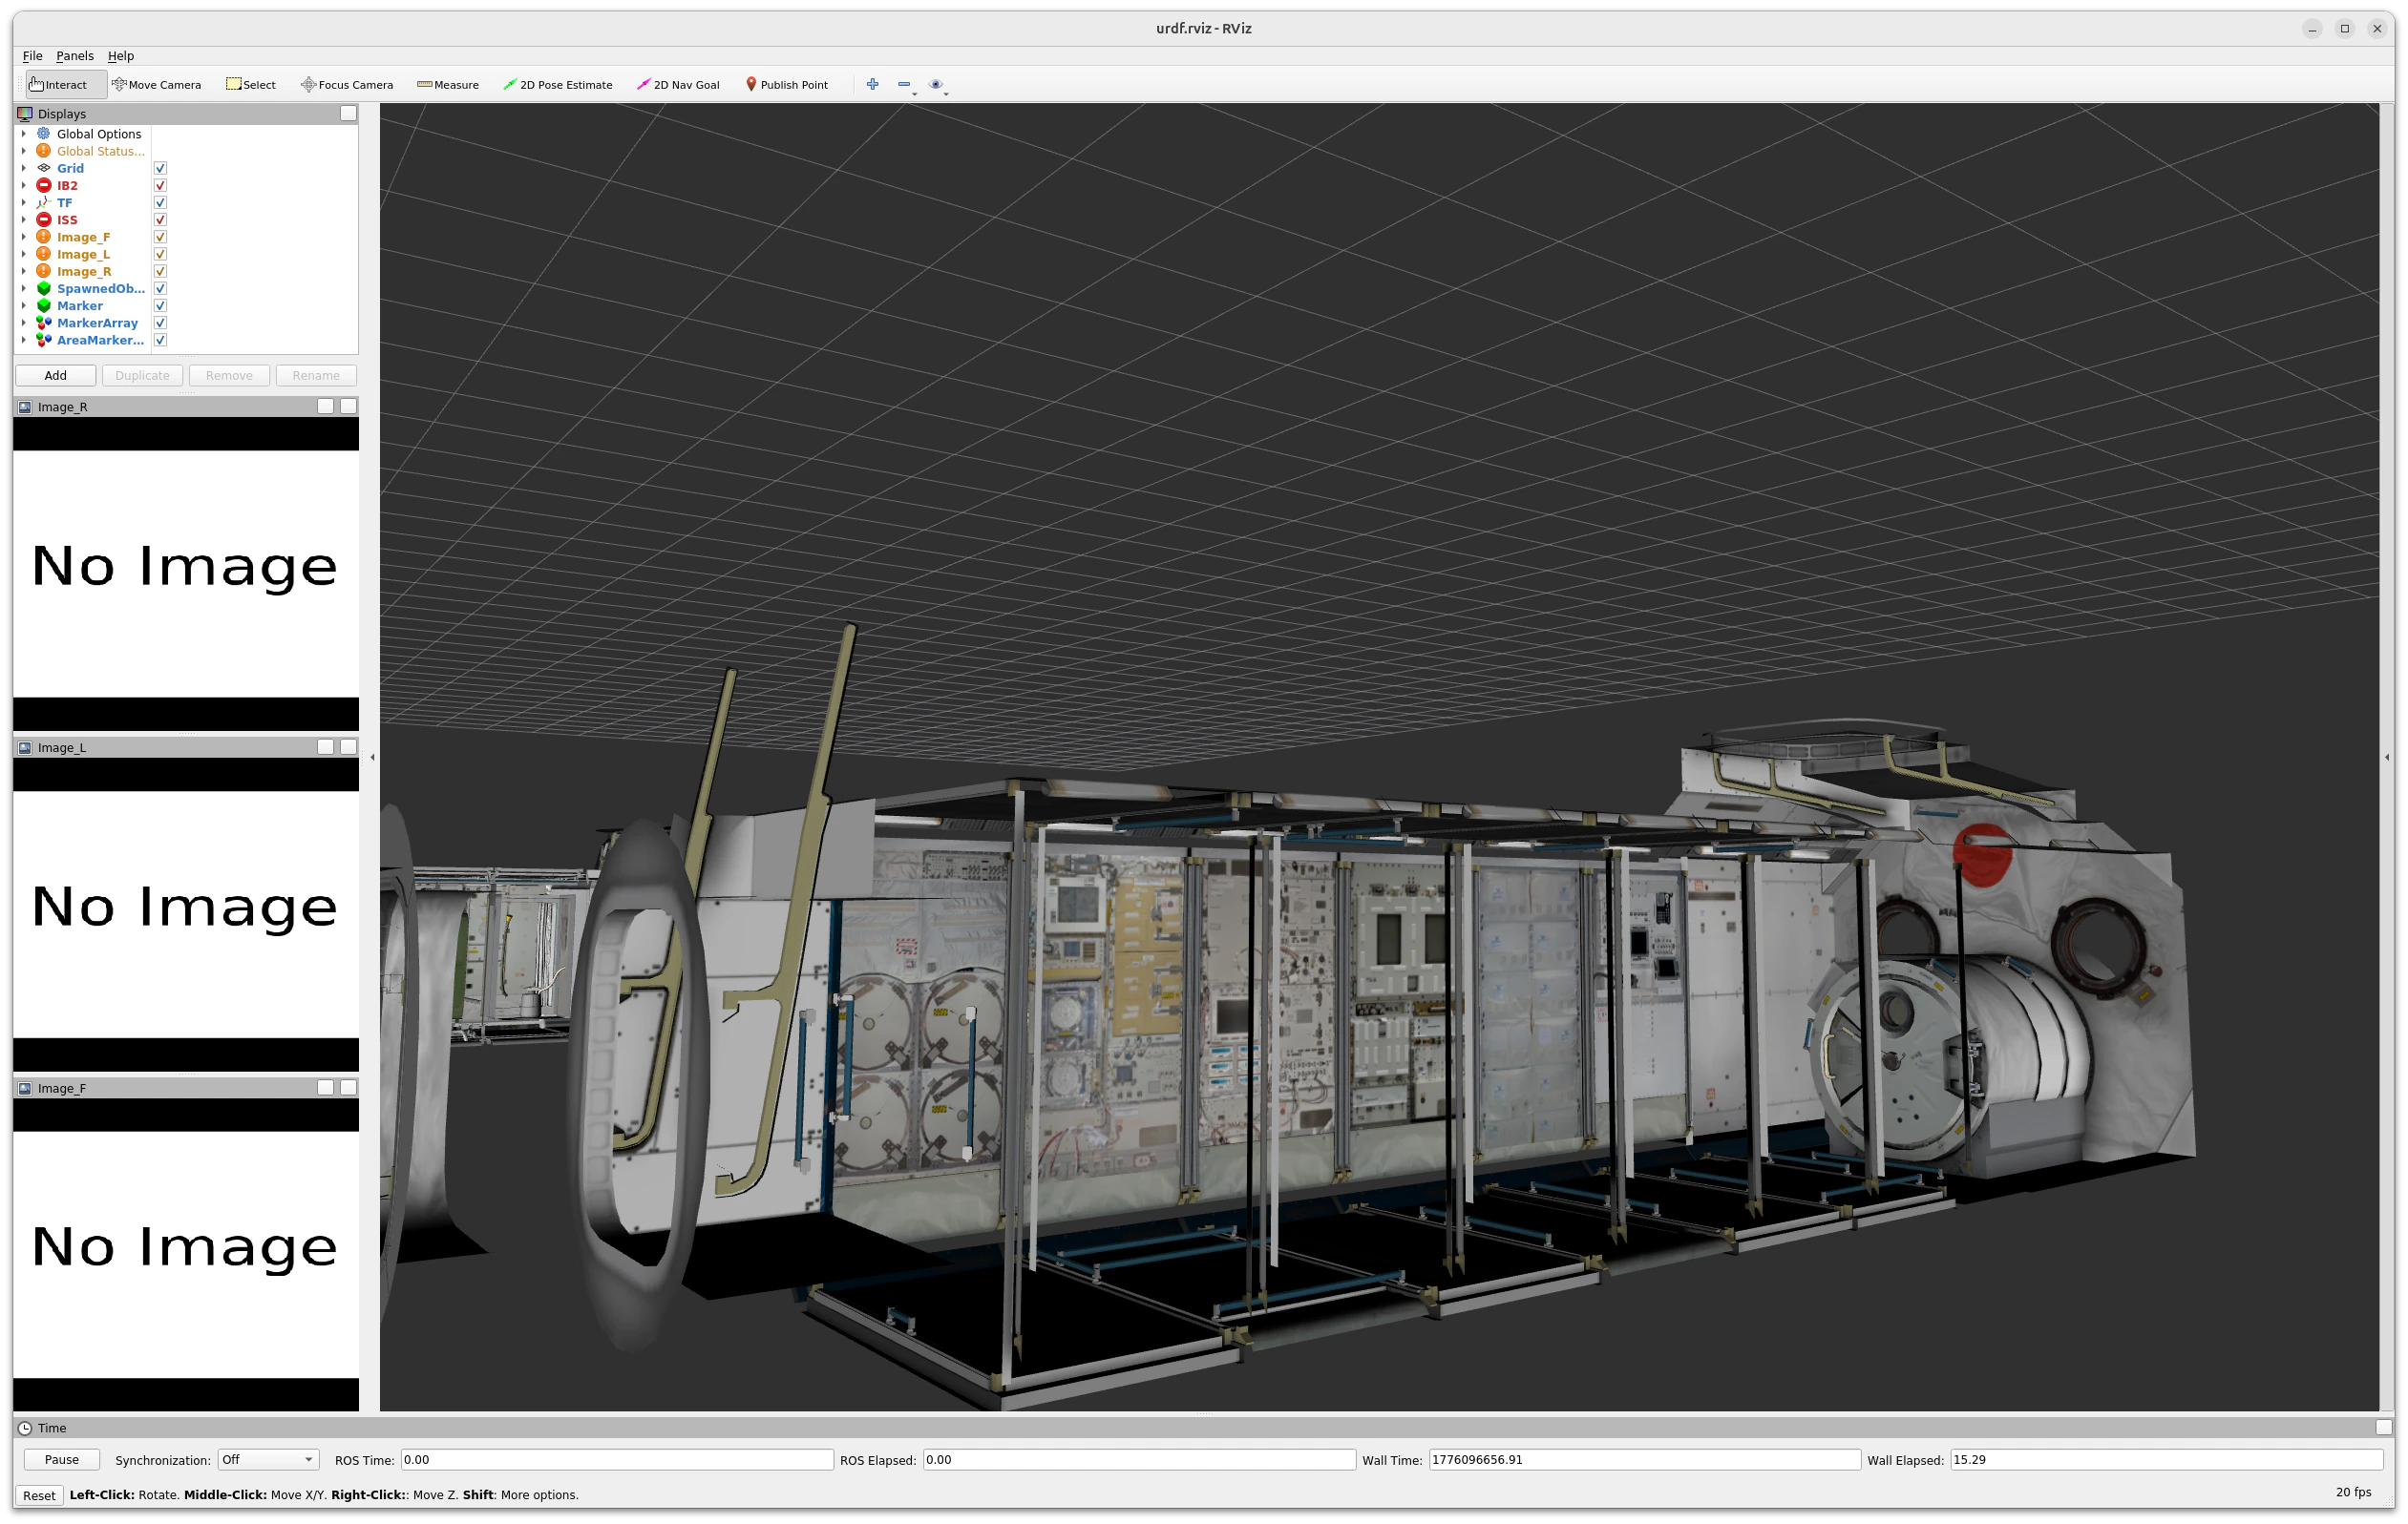
Task: Expand the Global Options tree item
Action: (24, 134)
